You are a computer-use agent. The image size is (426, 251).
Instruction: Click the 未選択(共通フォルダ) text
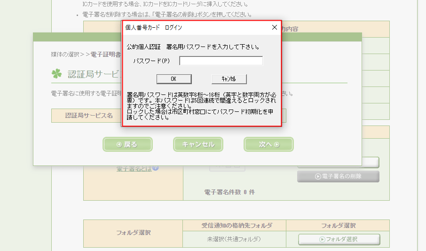pyautogui.click(x=234, y=239)
